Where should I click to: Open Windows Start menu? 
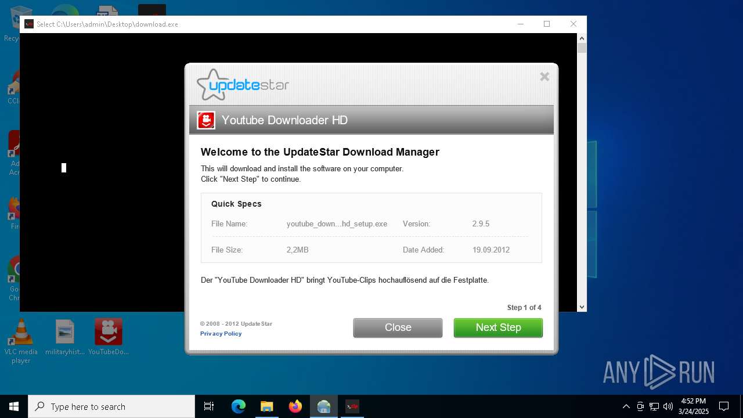(x=14, y=406)
